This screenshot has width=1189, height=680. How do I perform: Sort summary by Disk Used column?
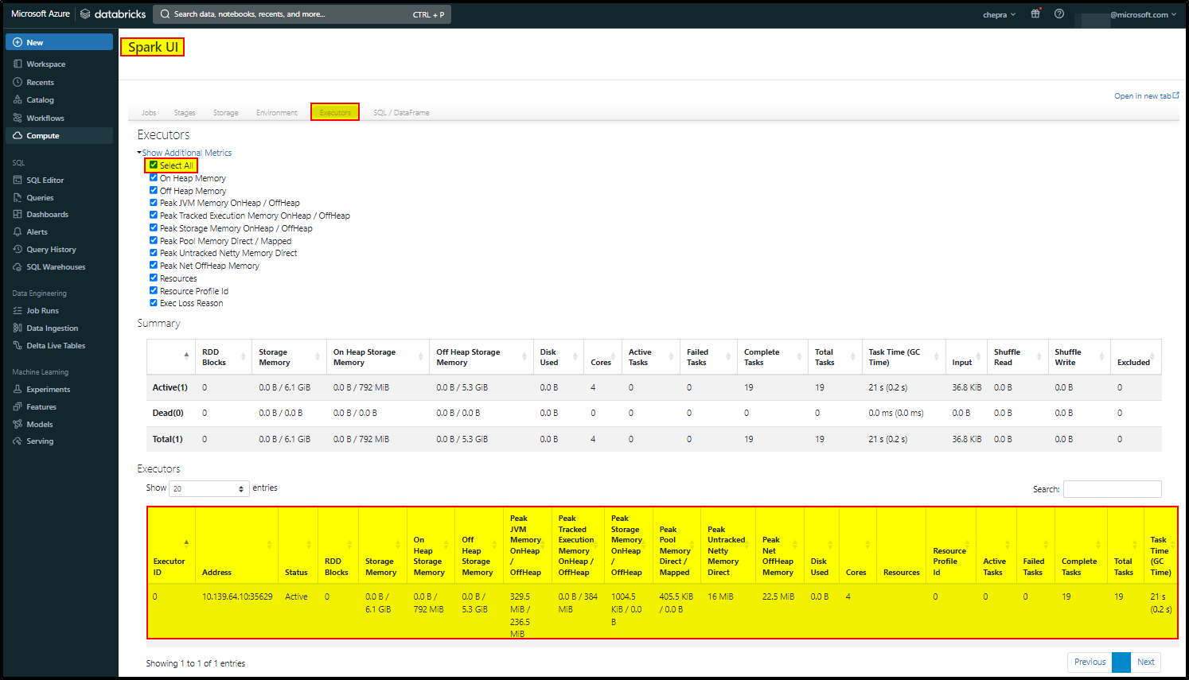coord(559,357)
